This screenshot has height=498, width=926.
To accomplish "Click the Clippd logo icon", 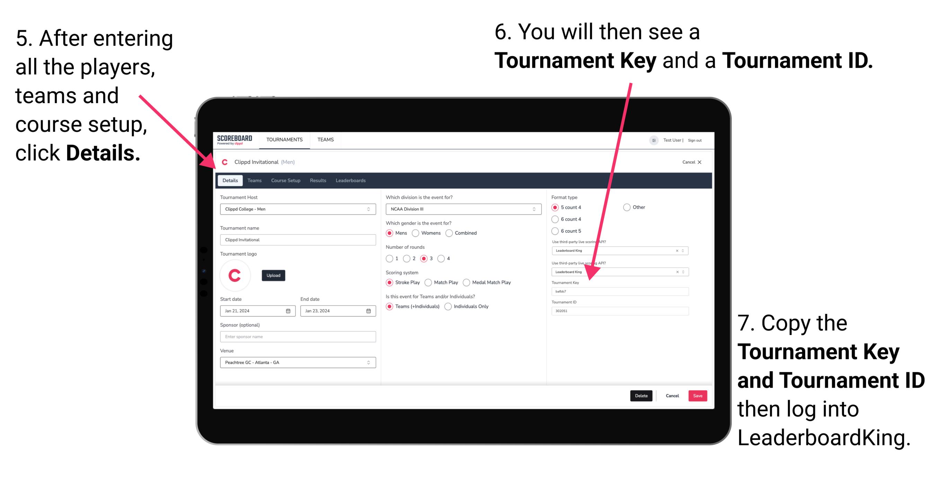I will point(227,161).
